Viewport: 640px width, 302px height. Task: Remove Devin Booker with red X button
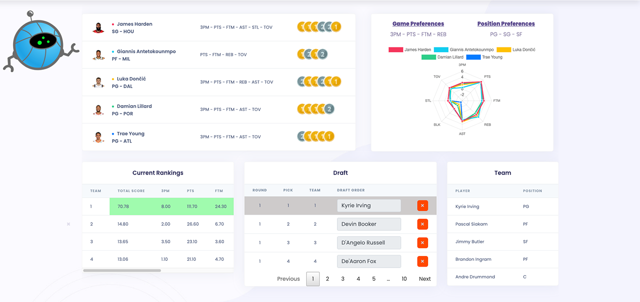[x=422, y=224]
